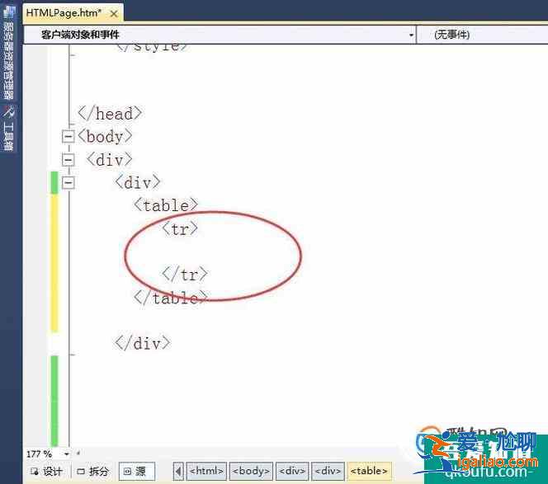This screenshot has width=548, height=484.
Task: Click the </div> closing tag in code
Action: pos(143,343)
